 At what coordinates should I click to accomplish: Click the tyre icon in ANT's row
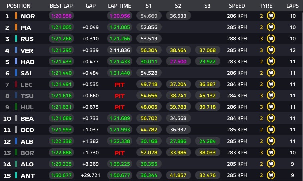[x=271, y=175]
